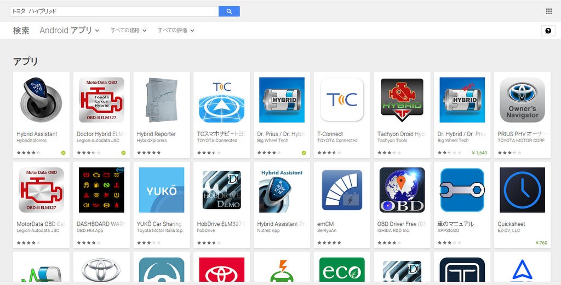561x285 pixels.
Task: Click the 車のマニュアル app title
Action: [455, 224]
